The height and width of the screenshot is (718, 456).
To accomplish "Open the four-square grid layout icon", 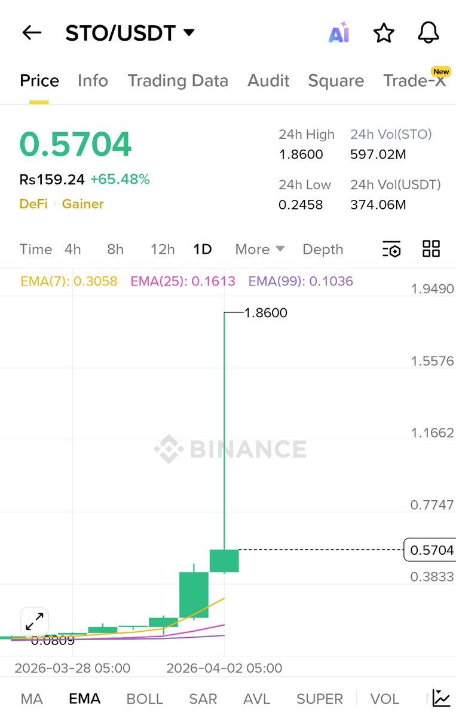I will (431, 249).
